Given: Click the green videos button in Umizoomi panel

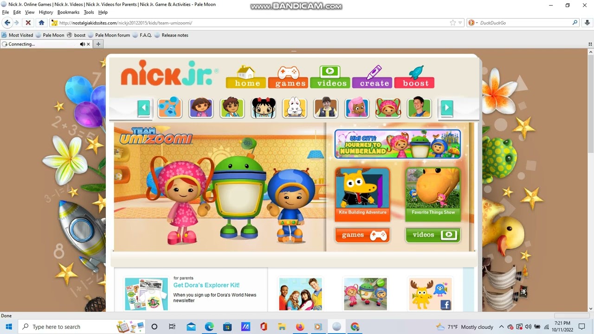Looking at the screenshot, I should (433, 235).
